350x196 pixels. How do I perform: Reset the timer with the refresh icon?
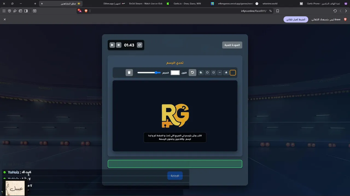pyautogui.click(x=139, y=45)
